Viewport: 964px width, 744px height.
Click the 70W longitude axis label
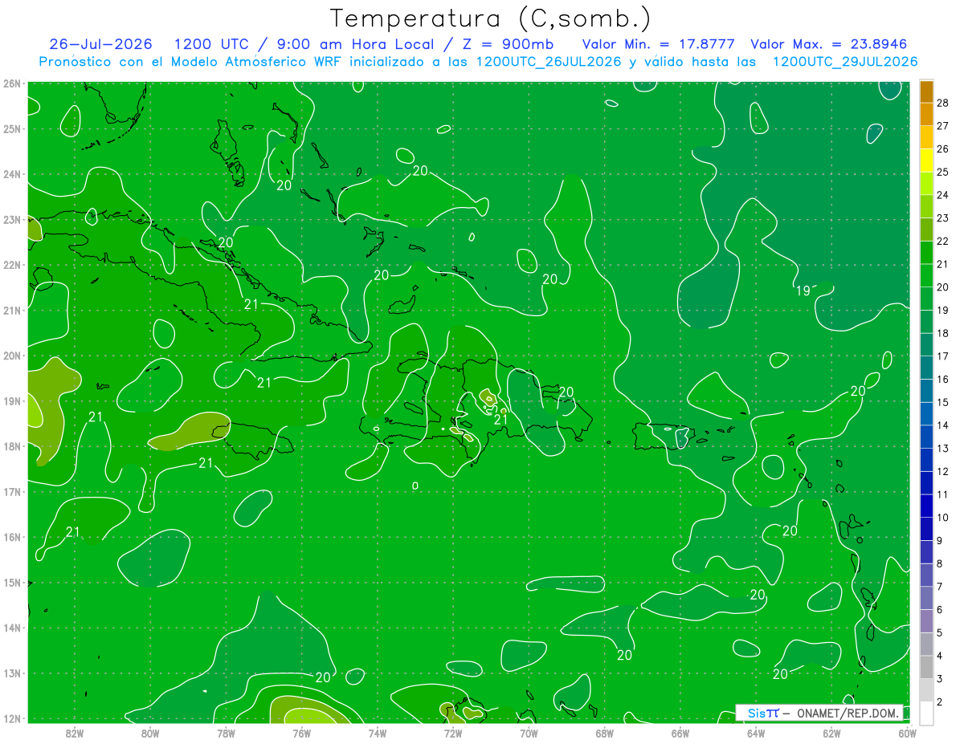(529, 733)
